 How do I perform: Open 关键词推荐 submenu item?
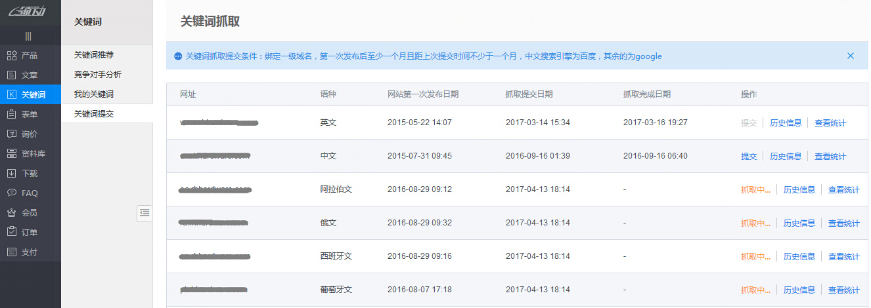click(98, 55)
